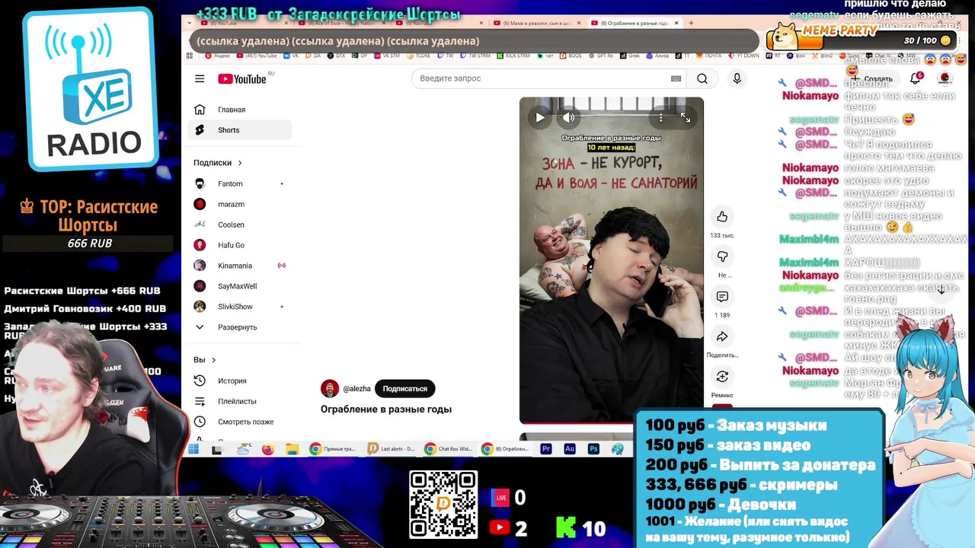Viewport: 975px width, 548px height.
Task: Open YouTube notifications bell
Action: 916,78
